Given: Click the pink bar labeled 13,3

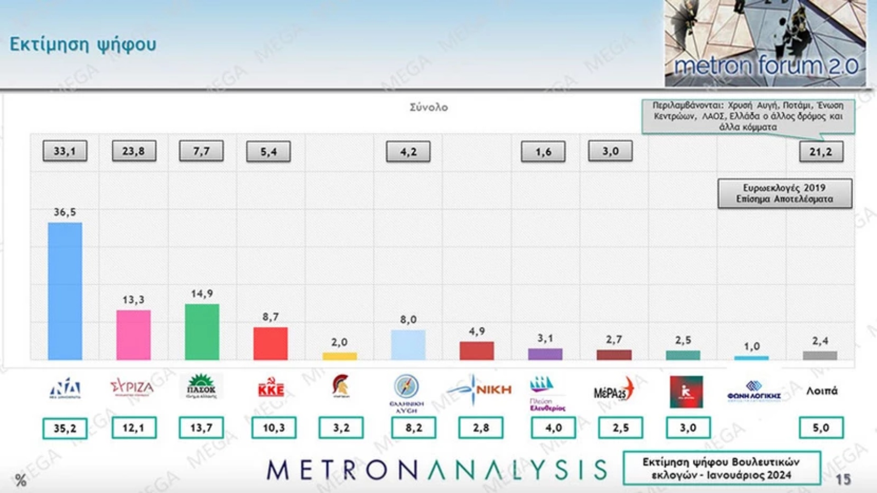Looking at the screenshot, I should (133, 335).
